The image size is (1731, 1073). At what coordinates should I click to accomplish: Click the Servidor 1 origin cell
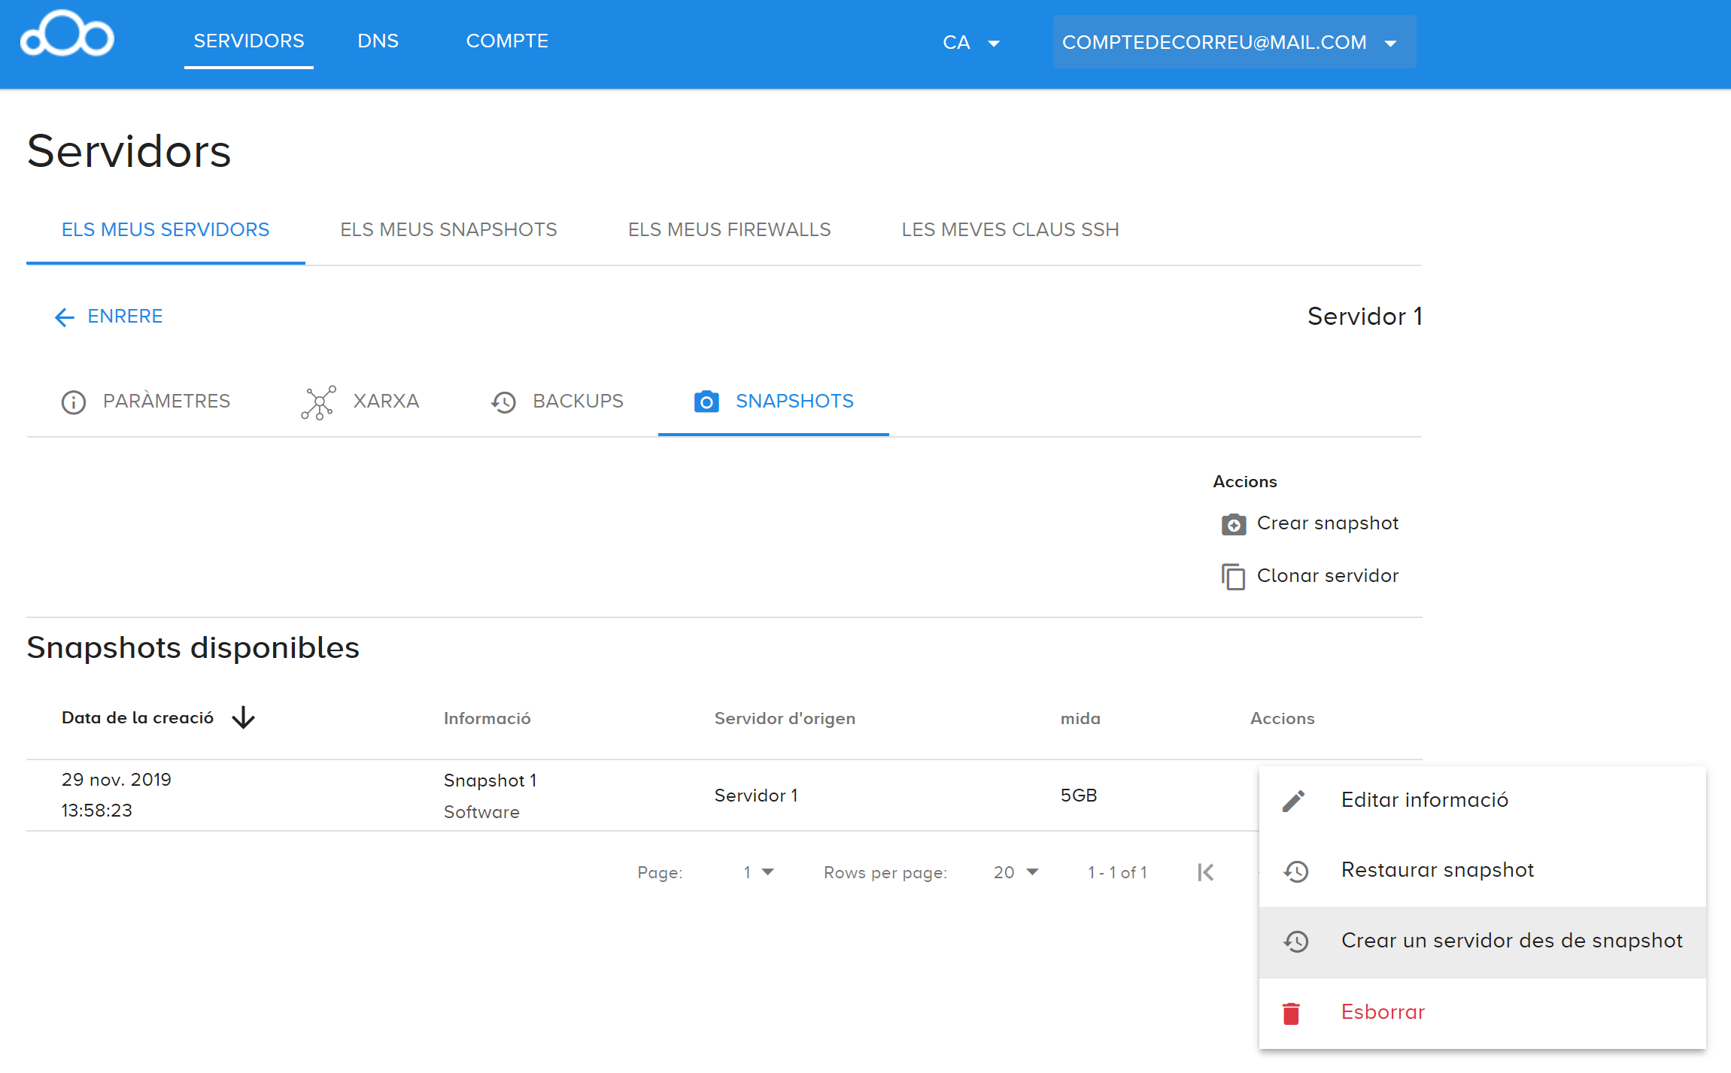click(x=756, y=796)
